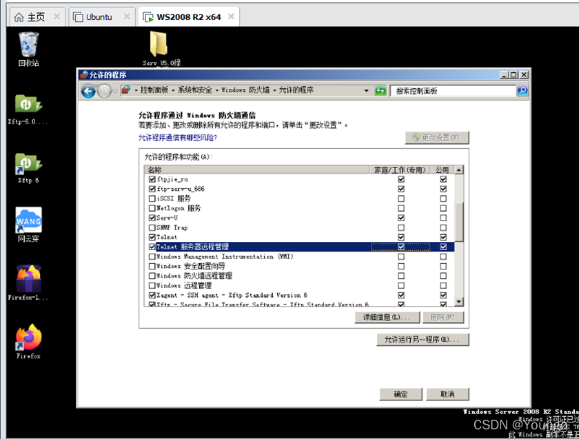
Task: Enable the iSCSI 服务 checkbox
Action: (152, 198)
